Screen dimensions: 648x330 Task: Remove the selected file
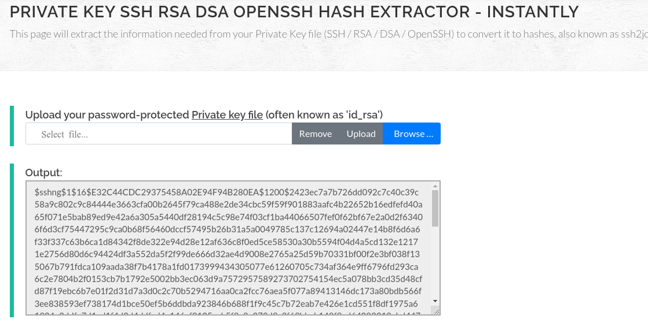[x=316, y=134]
